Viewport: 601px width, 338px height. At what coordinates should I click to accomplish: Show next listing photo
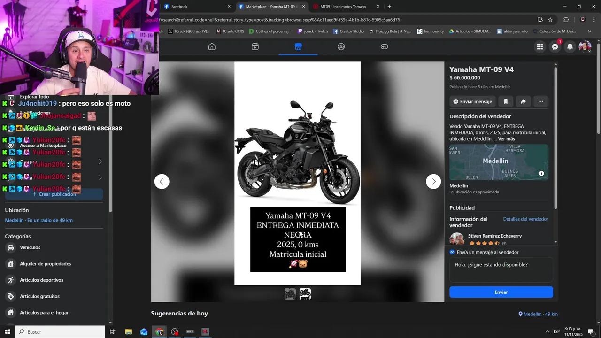click(x=433, y=181)
